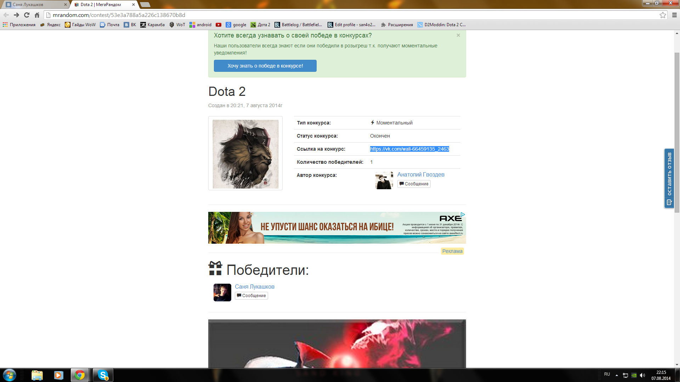Click the page vertical scrollbar thumb
Viewport: 680px width, 382px height.
tap(677, 133)
